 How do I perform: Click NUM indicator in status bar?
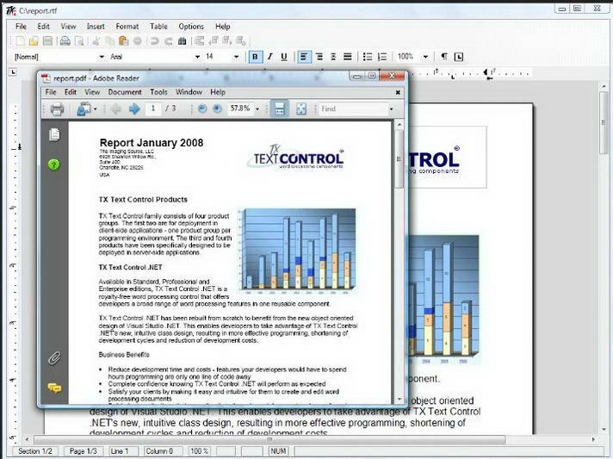point(278,451)
